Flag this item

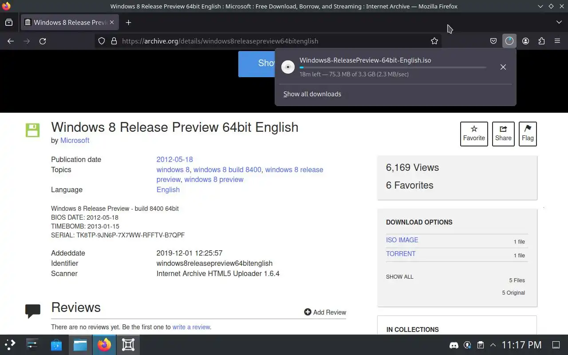[x=528, y=134]
